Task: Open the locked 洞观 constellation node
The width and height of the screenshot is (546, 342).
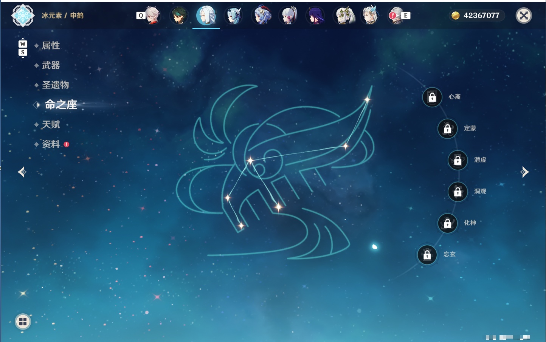Action: click(x=458, y=192)
